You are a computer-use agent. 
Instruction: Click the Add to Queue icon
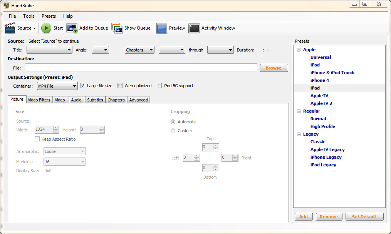pyautogui.click(x=72, y=28)
